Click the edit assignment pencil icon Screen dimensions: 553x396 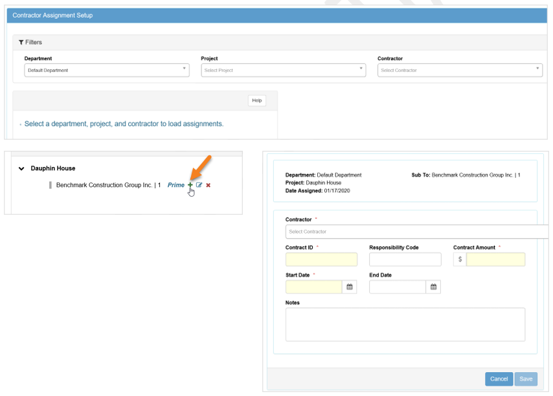tap(199, 185)
